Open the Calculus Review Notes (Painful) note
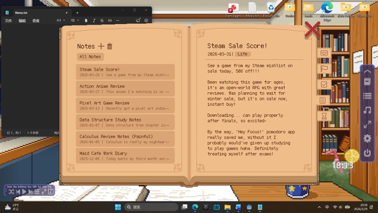Viewport: 378px width, 213px height. (x=125, y=139)
